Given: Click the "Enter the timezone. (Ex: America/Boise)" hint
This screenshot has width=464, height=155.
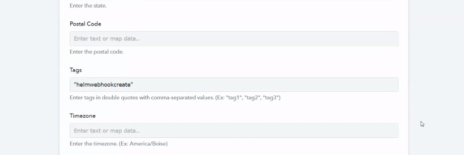Looking at the screenshot, I should [x=119, y=144].
